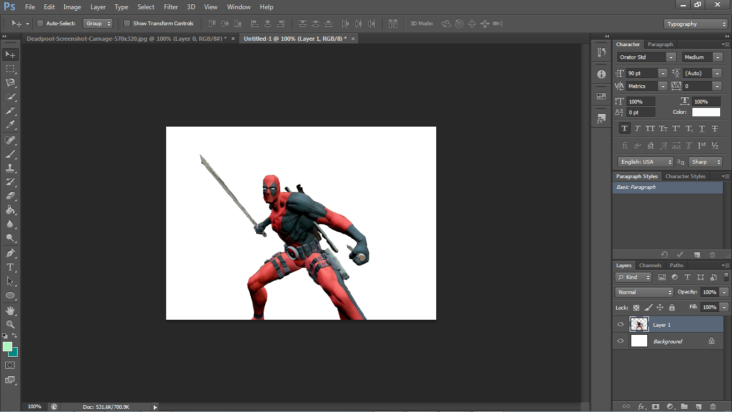732x412 pixels.
Task: Select the Pen tool
Action: coord(10,253)
